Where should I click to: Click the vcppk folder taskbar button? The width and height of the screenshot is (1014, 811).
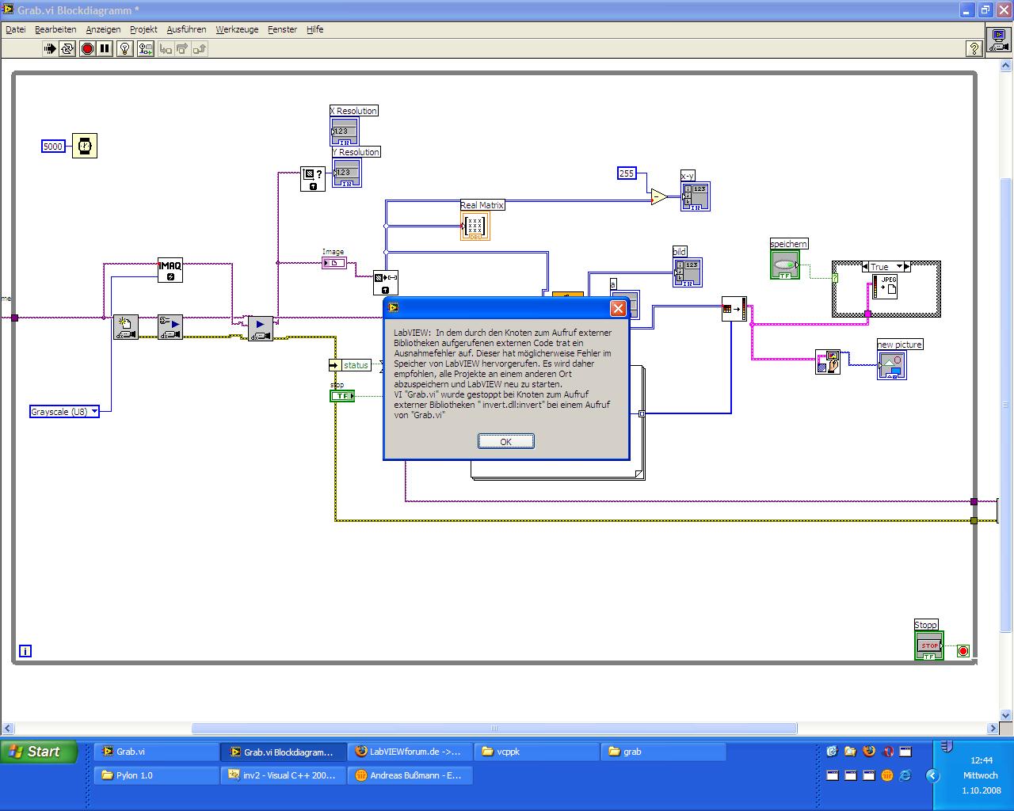click(537, 752)
